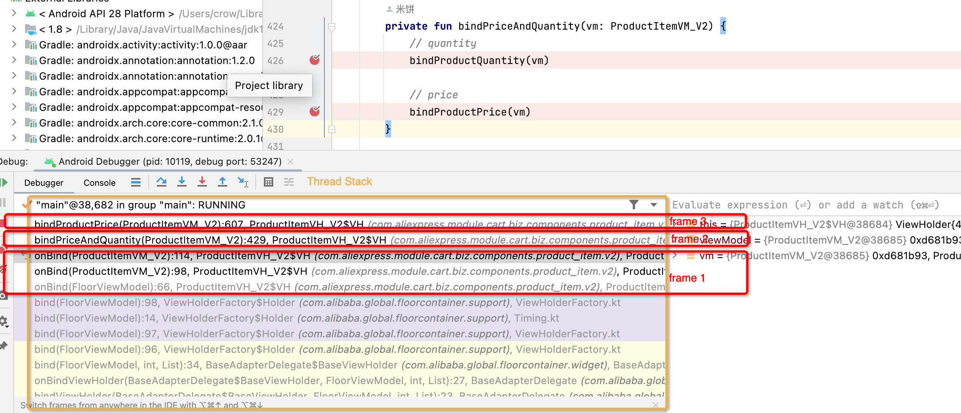Click the fold marker at line 424
This screenshot has width=961, height=413.
[332, 27]
